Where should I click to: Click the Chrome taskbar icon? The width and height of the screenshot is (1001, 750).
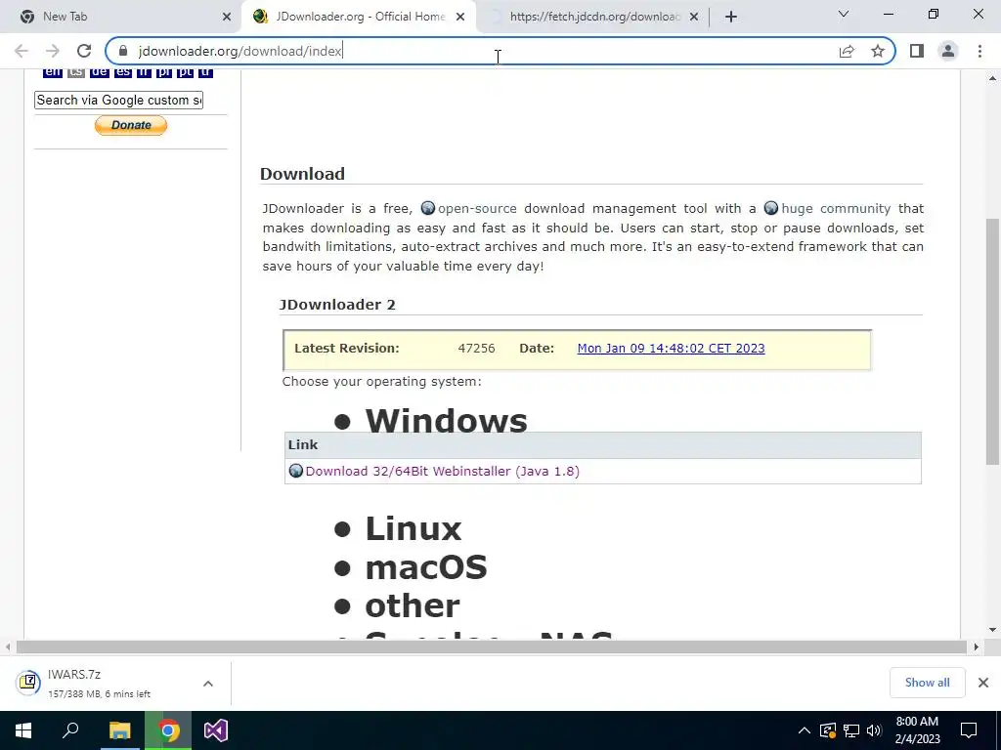[168, 730]
